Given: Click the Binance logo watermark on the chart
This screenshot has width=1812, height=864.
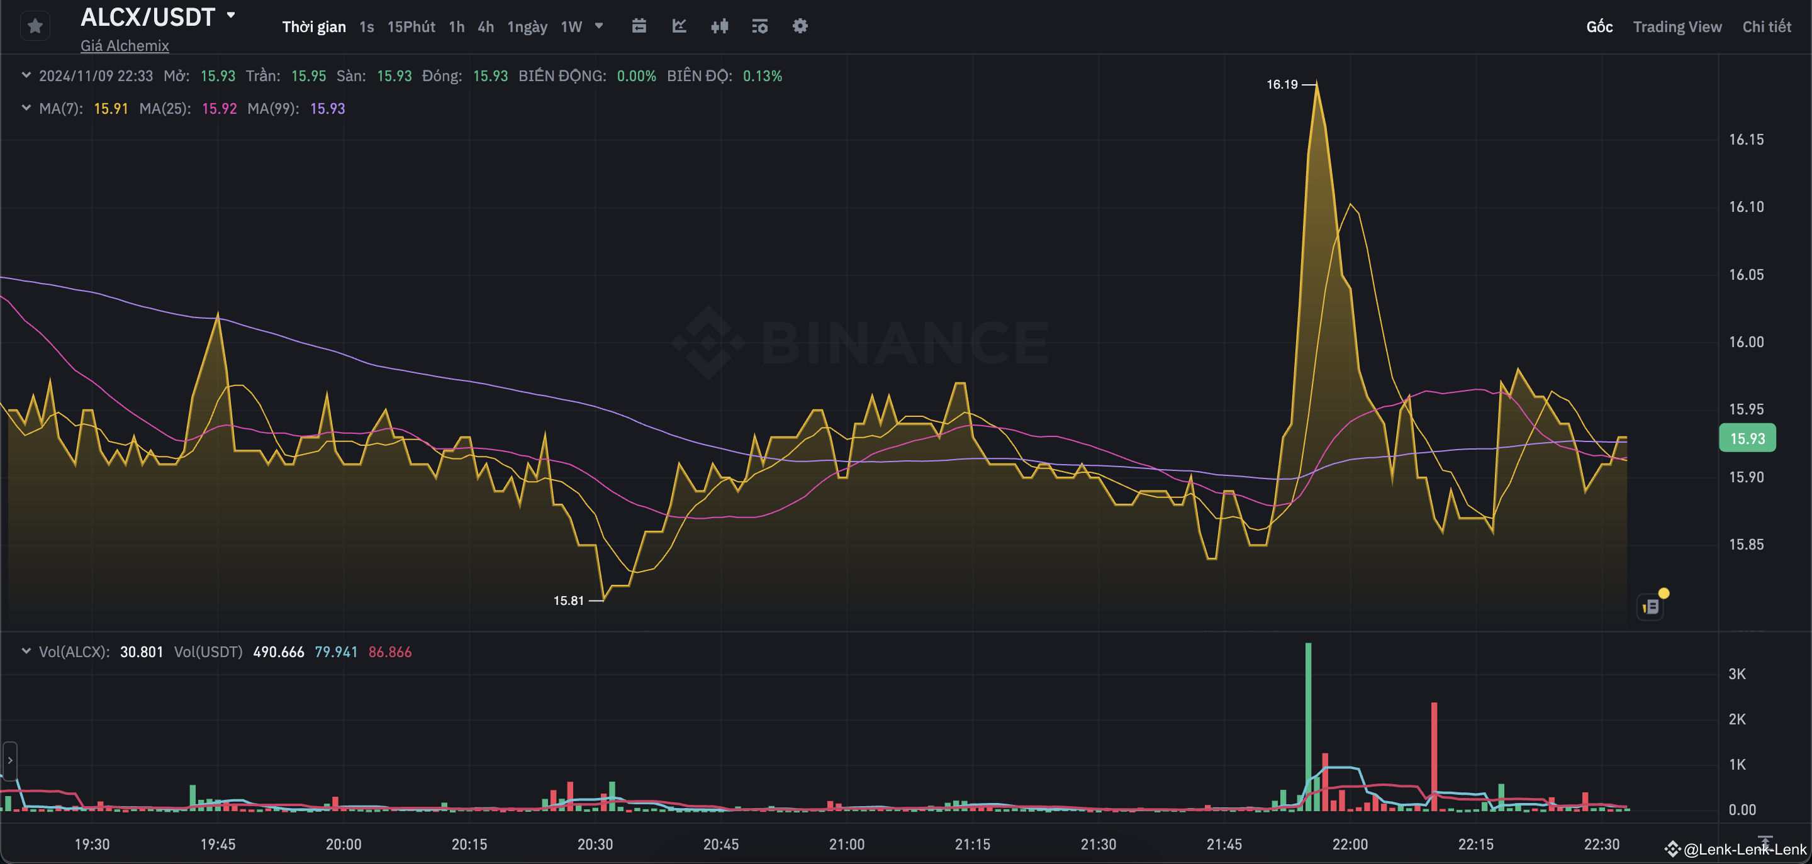Looking at the screenshot, I should tap(862, 342).
